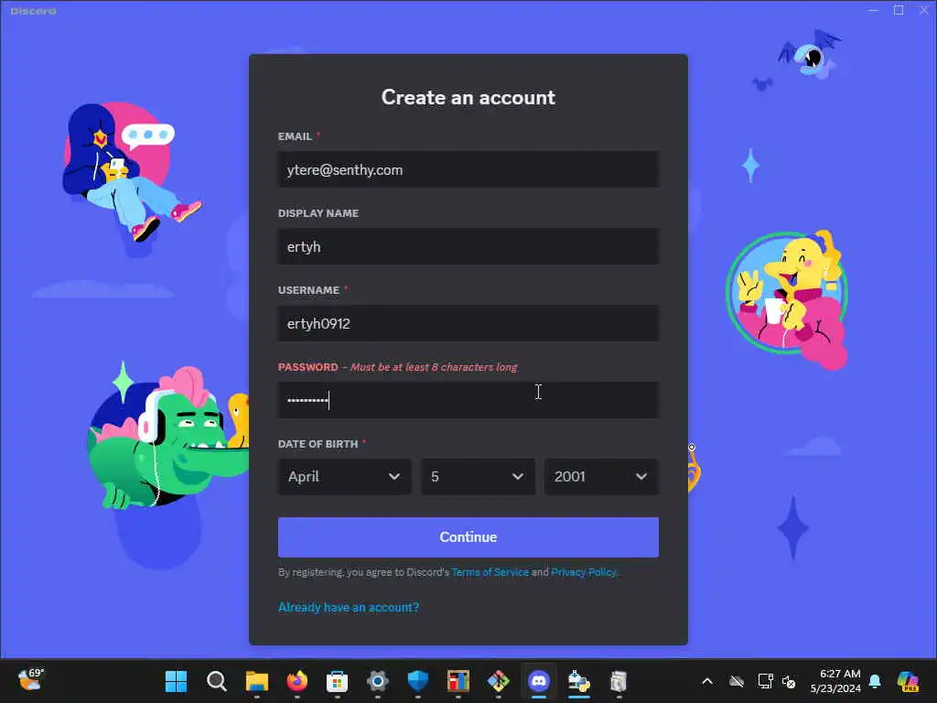Click the Display Name input field
937x703 pixels.
[468, 246]
